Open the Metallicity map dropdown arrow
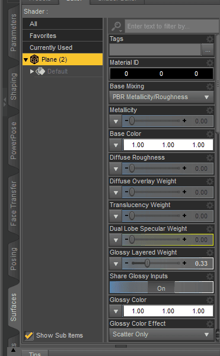This screenshot has height=356, width=220. point(116,121)
